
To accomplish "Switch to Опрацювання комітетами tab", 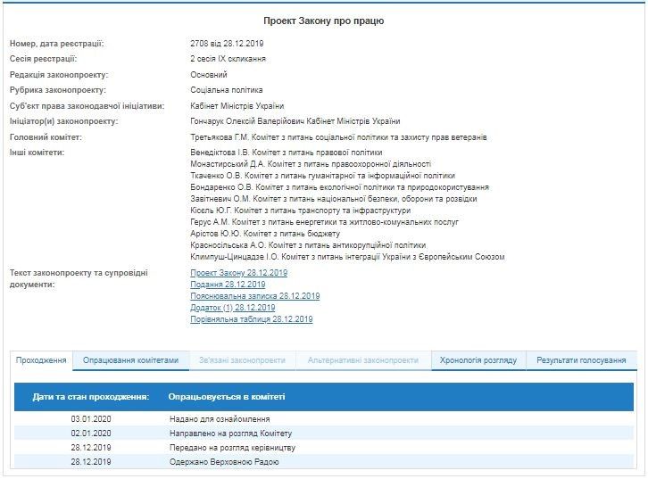I will 131,360.
